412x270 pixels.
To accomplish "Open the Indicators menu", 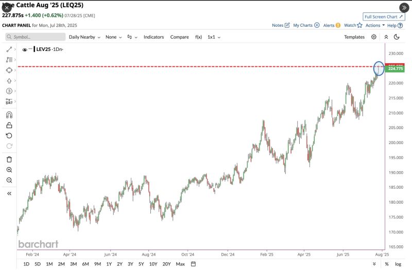I will coord(153,37).
